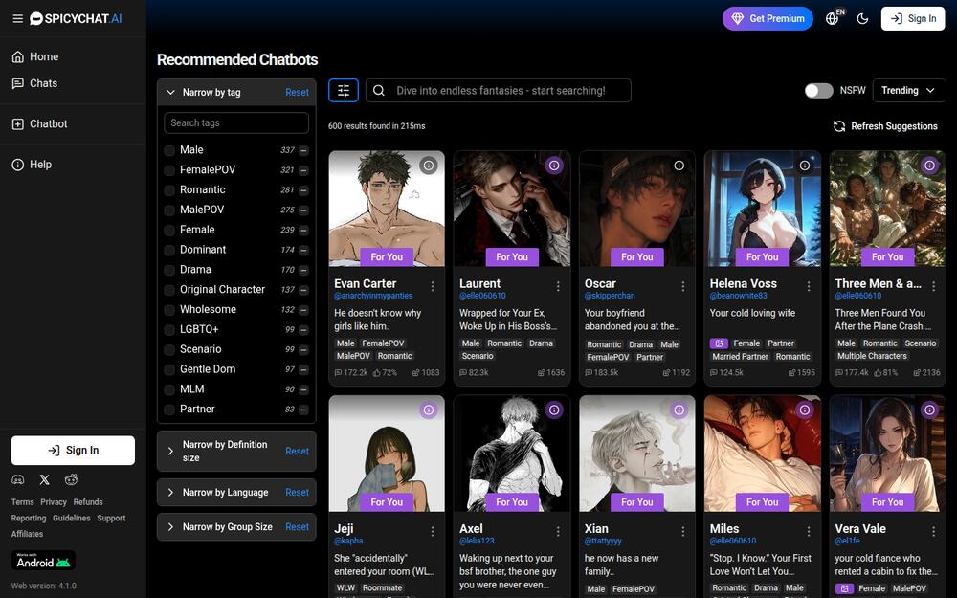The height and width of the screenshot is (598, 957).
Task: Check the Partner tag checkbox
Action: tap(169, 410)
